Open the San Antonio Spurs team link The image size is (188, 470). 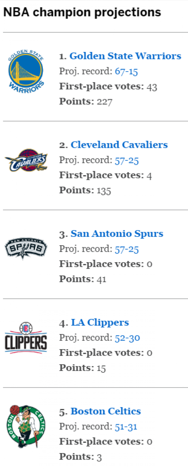coord(117,233)
